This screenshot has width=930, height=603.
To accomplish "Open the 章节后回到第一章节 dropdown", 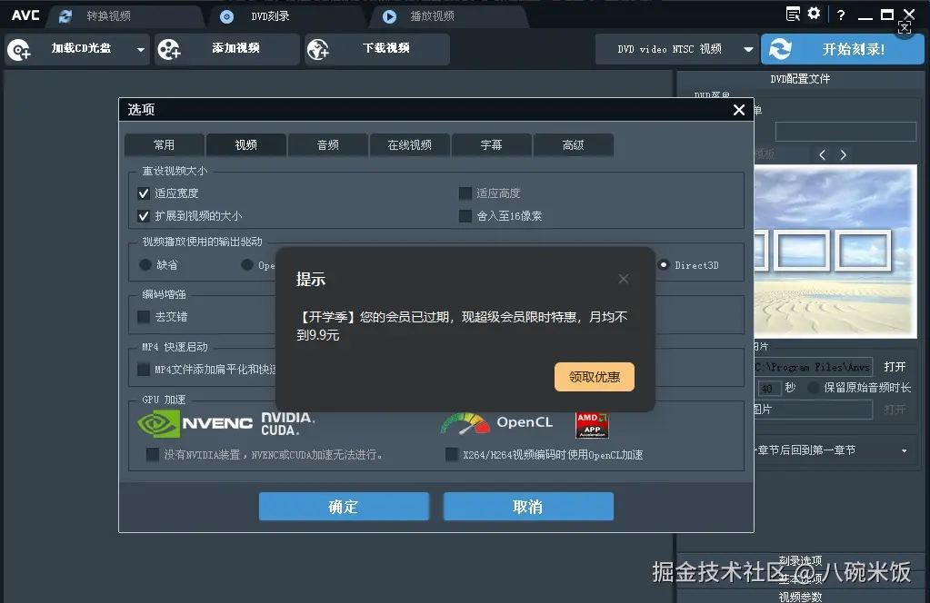I will (x=904, y=451).
